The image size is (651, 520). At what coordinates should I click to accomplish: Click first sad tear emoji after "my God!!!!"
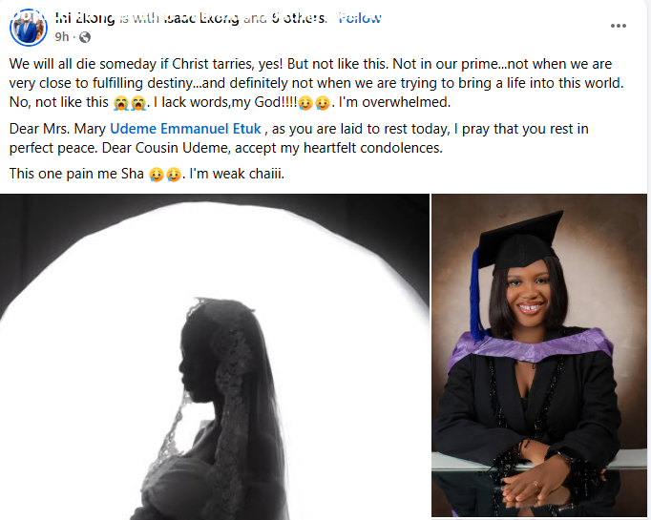coord(305,103)
